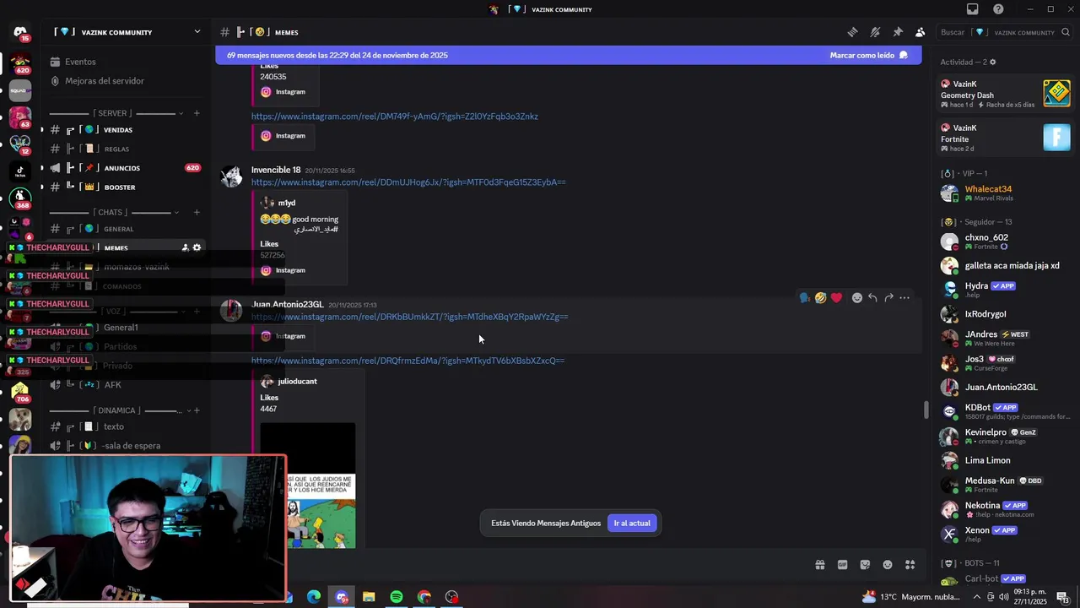
Task: React with the red heart emoji
Action: (x=836, y=298)
